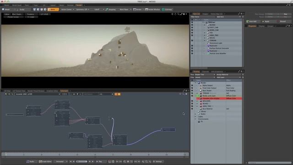Select the Render layout tab

pos(79,5)
